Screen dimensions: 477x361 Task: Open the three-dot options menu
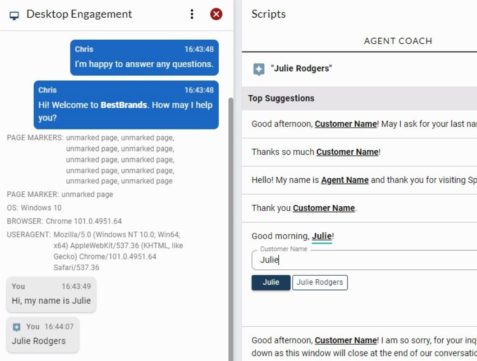pyautogui.click(x=192, y=14)
